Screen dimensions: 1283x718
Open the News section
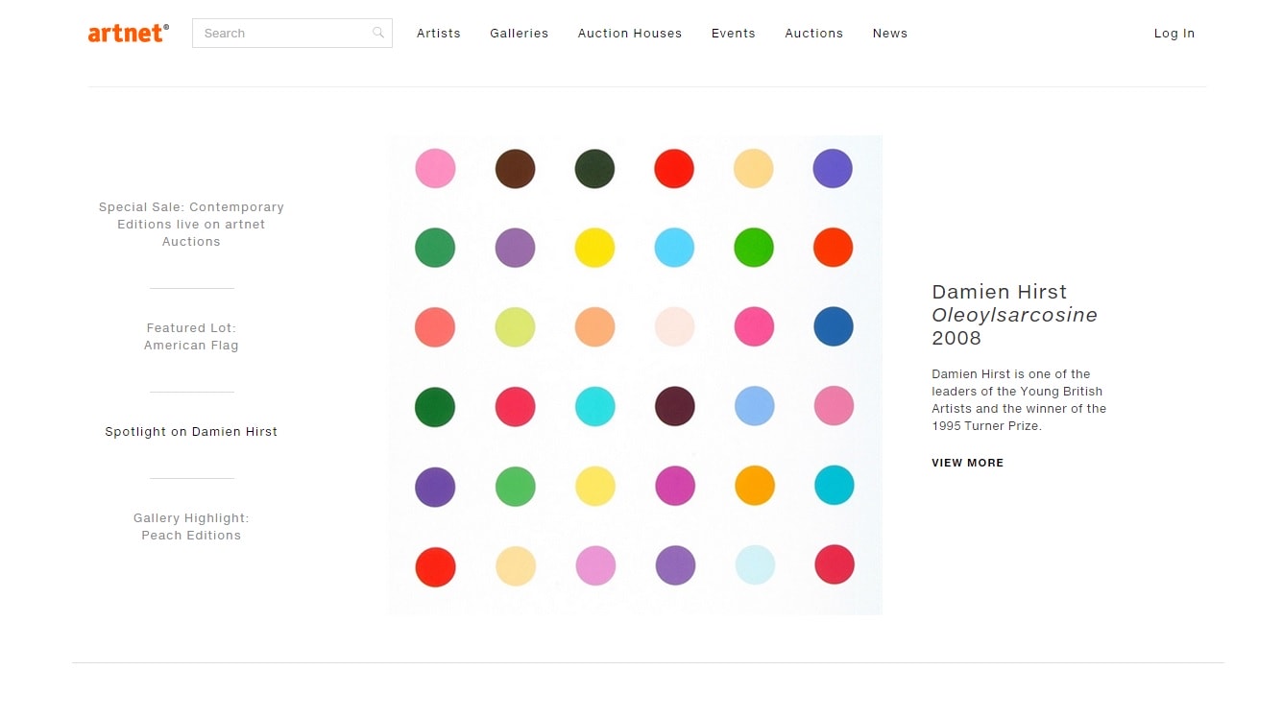[x=889, y=33]
